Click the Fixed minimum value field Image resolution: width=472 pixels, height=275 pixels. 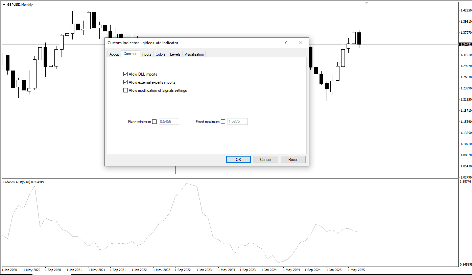point(169,121)
